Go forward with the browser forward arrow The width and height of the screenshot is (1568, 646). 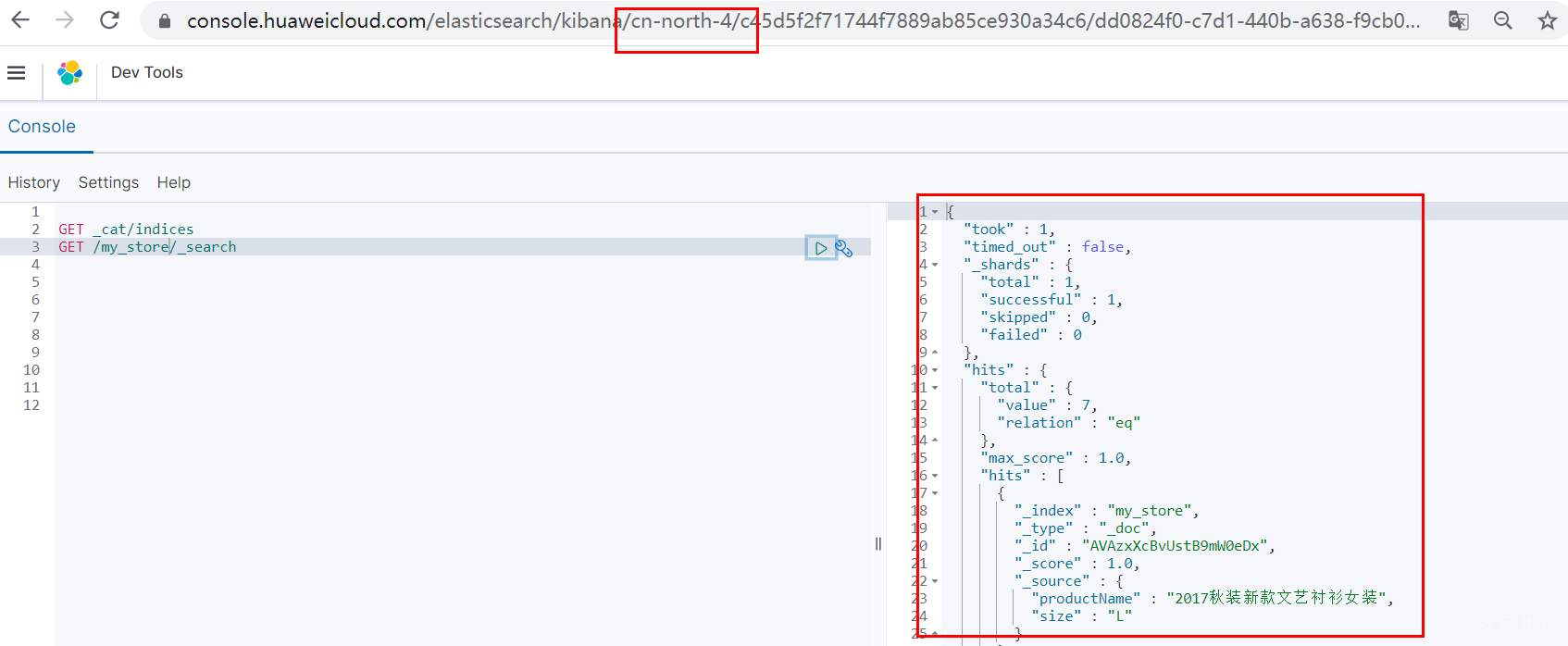pos(65,19)
